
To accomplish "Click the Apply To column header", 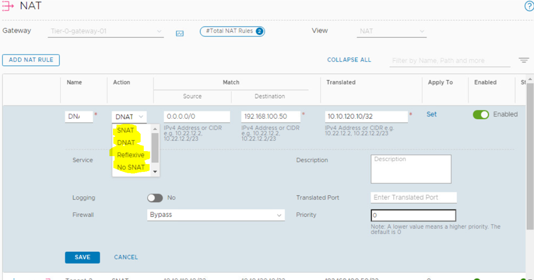I will pos(440,83).
